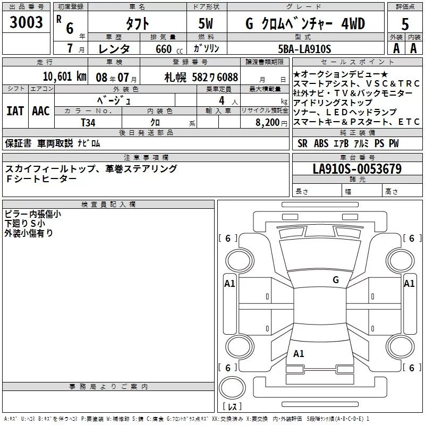Screen dimensions: 425x425
Task: Click the [レス] spare tire marker
Action: click(232, 406)
